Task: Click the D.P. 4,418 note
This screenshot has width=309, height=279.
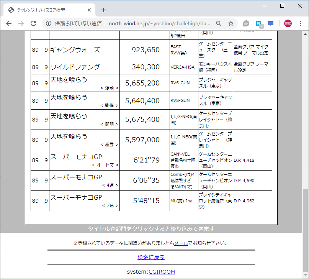Action: coord(244,160)
